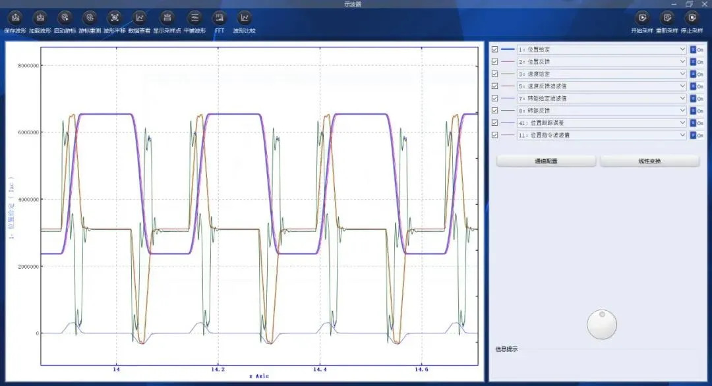Viewport: 712px width, 386px height.
Task: Click the 通道配置 (channel config) button
Action: click(546, 161)
